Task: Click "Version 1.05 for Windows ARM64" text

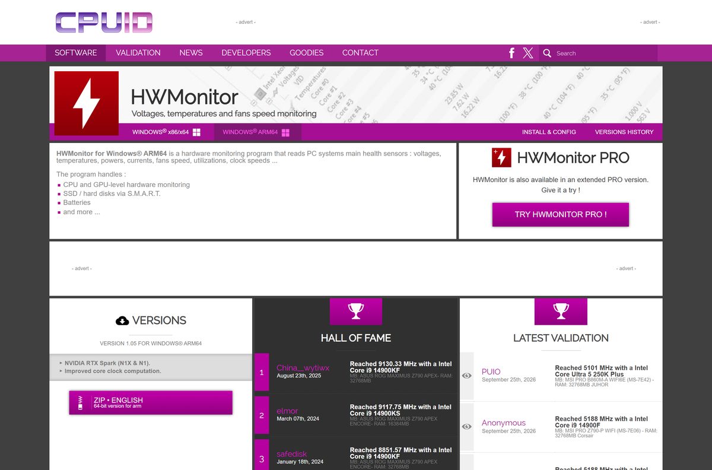Action: [151, 343]
